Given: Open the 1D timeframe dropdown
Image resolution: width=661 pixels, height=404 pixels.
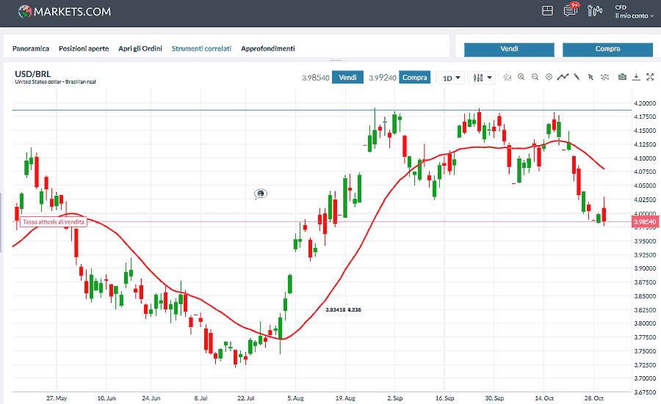Looking at the screenshot, I should [451, 78].
